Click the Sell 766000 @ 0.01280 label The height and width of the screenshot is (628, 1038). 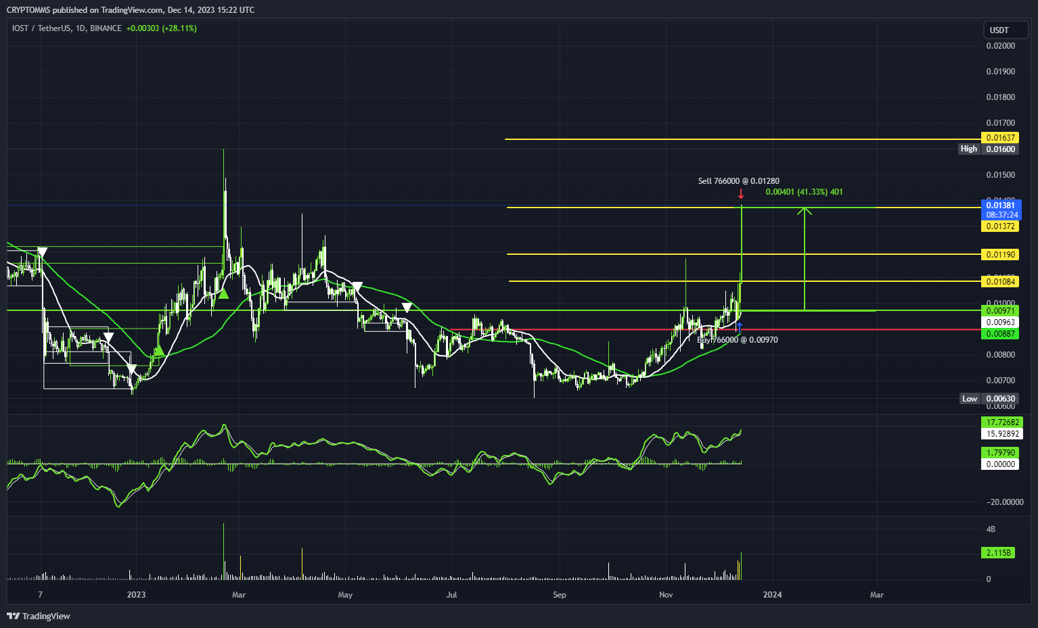pyautogui.click(x=739, y=181)
